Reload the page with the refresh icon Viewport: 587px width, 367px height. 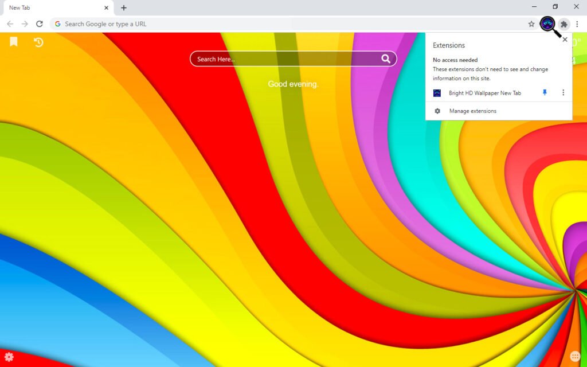click(39, 24)
